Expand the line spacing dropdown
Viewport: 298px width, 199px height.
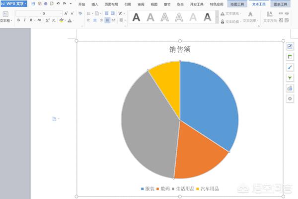coord(125,20)
